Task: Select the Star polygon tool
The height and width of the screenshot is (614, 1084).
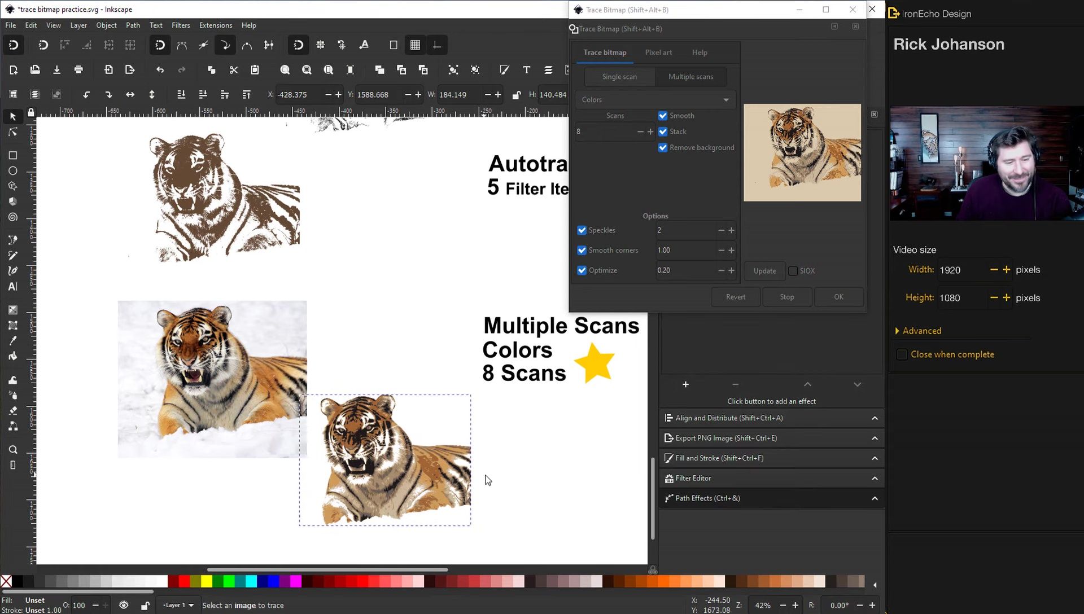Action: click(12, 186)
